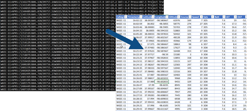Select Batt cell 7.6 in the 16:26:47 row
Screen dimensions: 247x111
220,85
